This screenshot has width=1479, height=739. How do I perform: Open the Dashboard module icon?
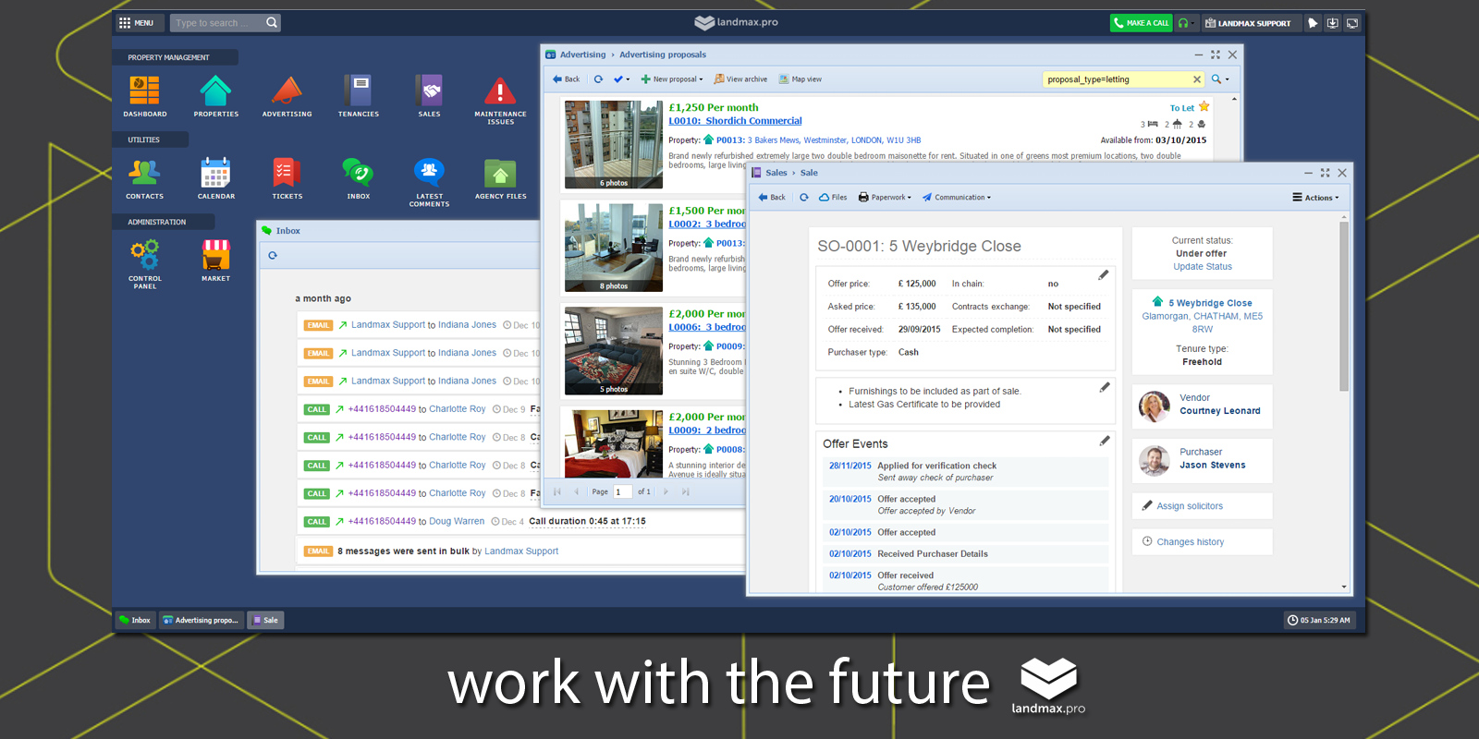144,91
